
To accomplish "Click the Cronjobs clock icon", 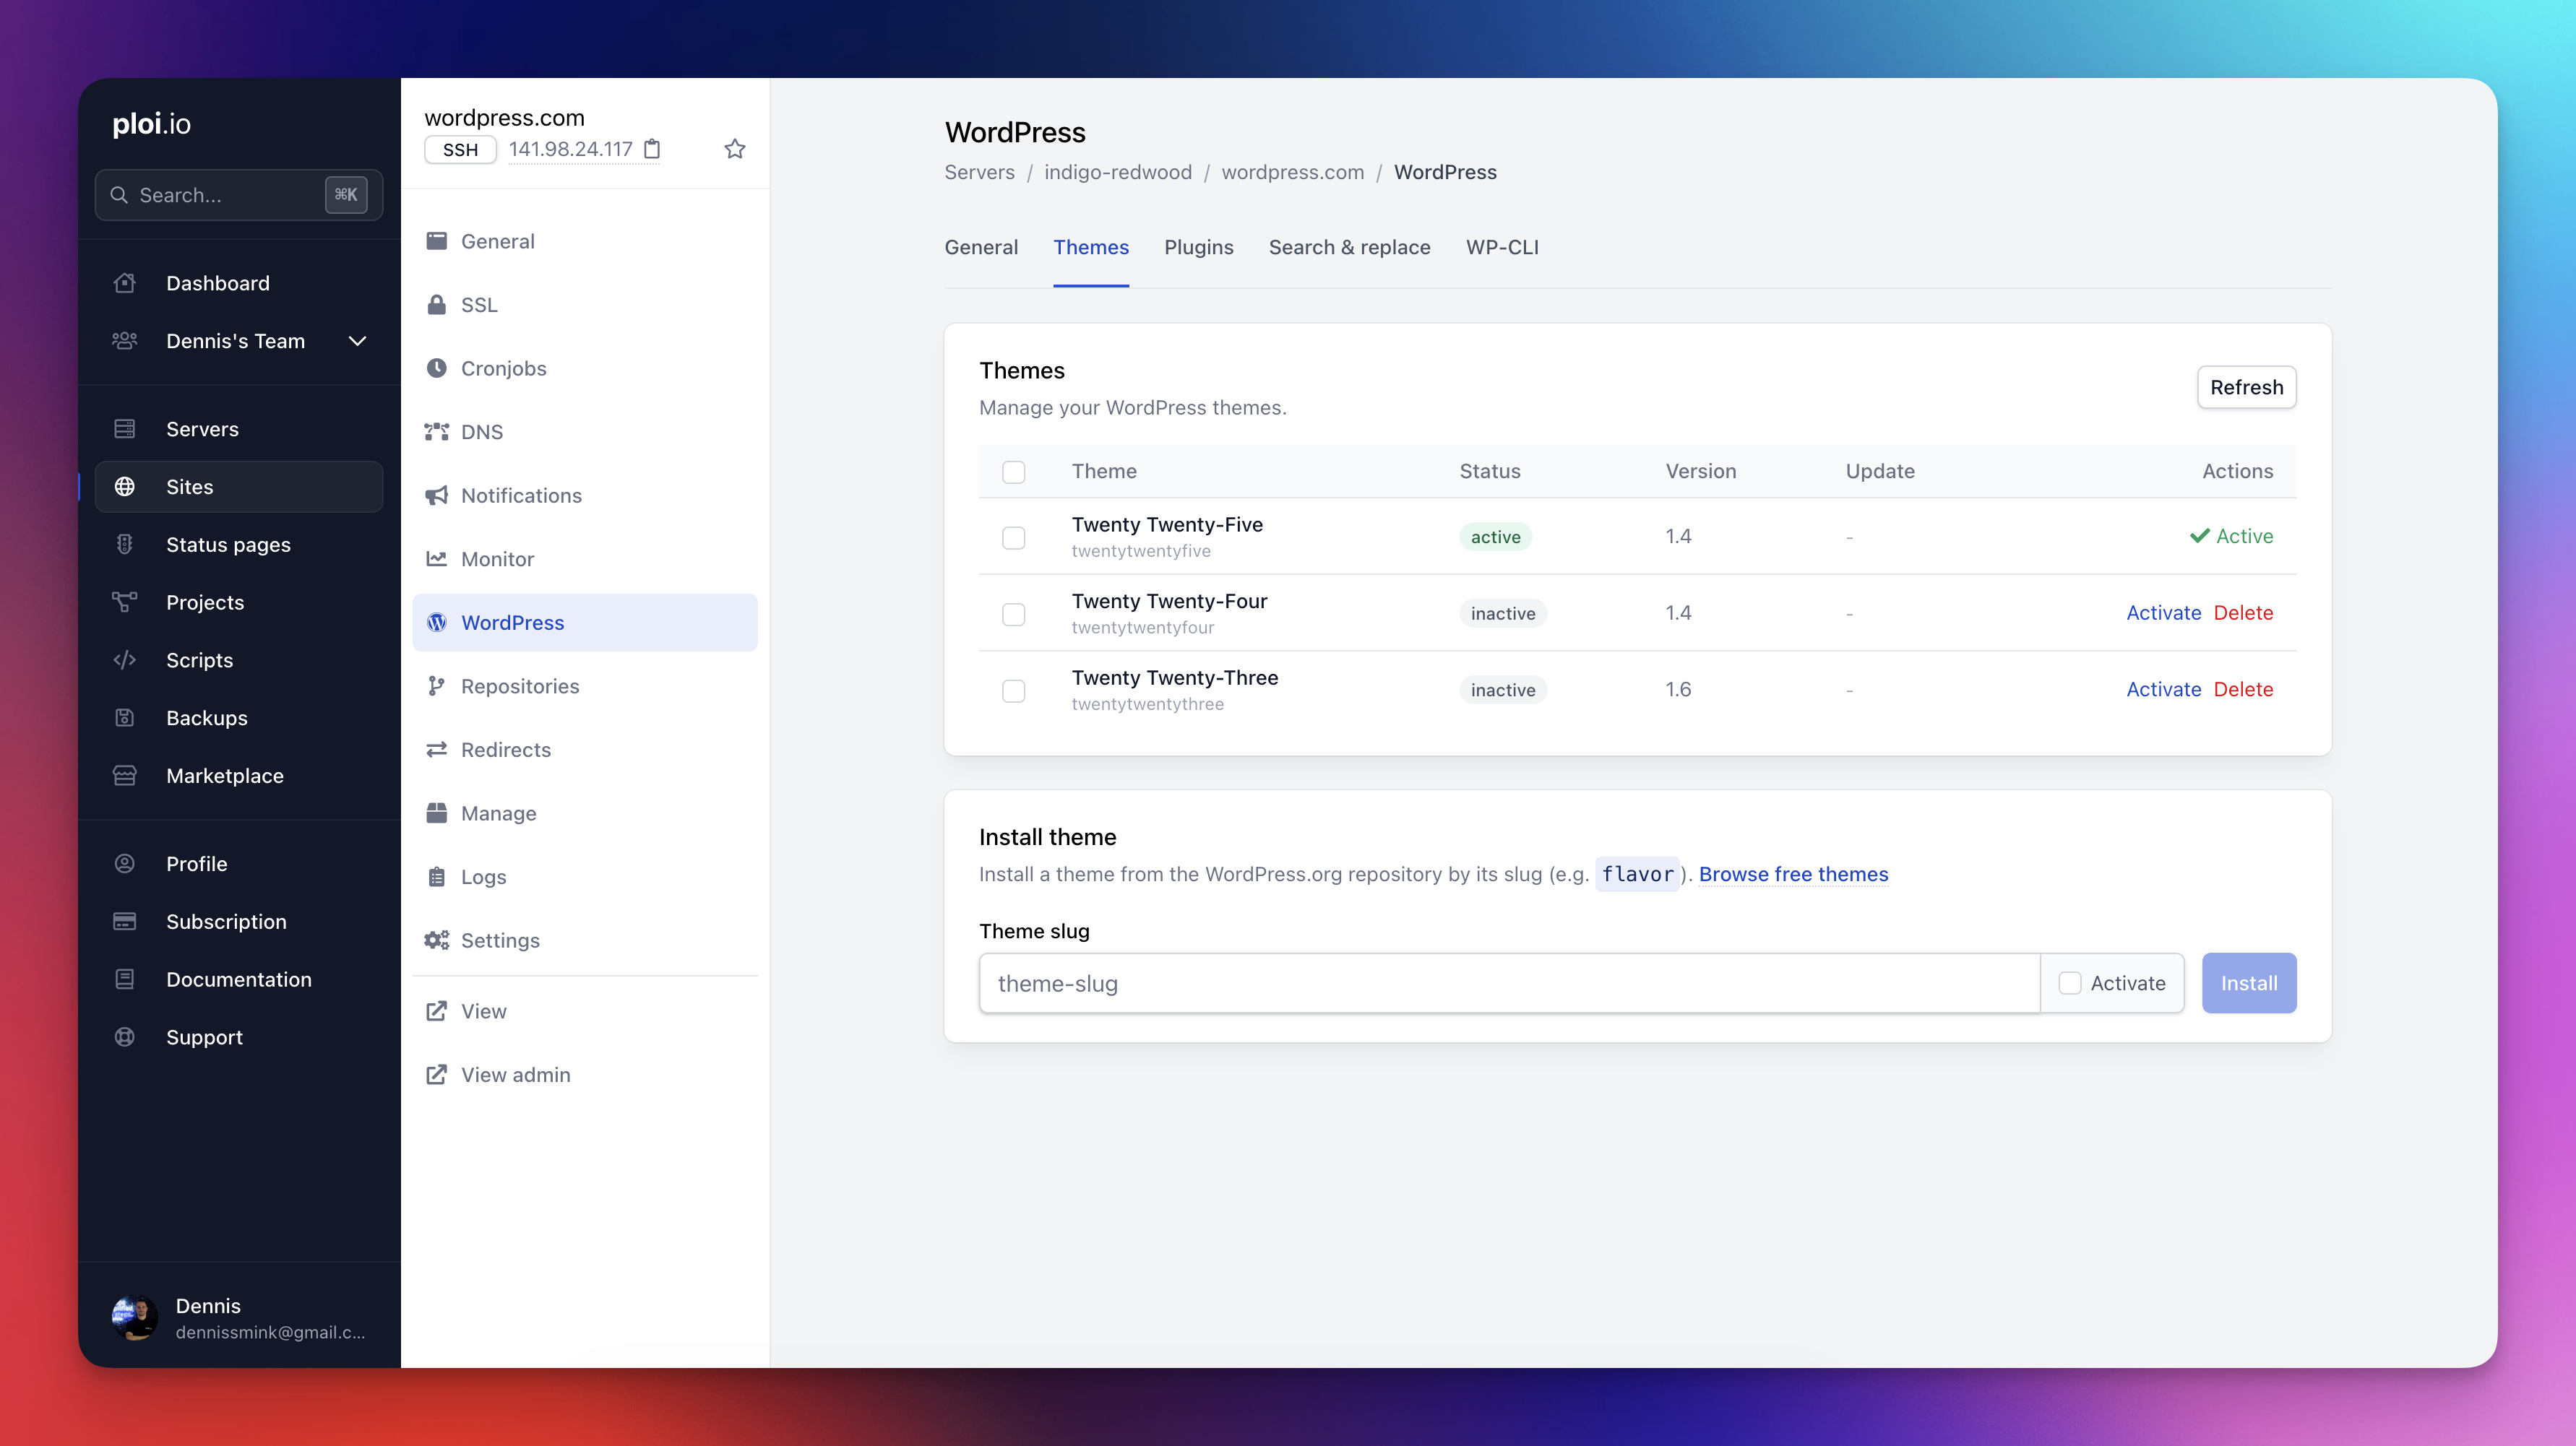I will click(436, 368).
